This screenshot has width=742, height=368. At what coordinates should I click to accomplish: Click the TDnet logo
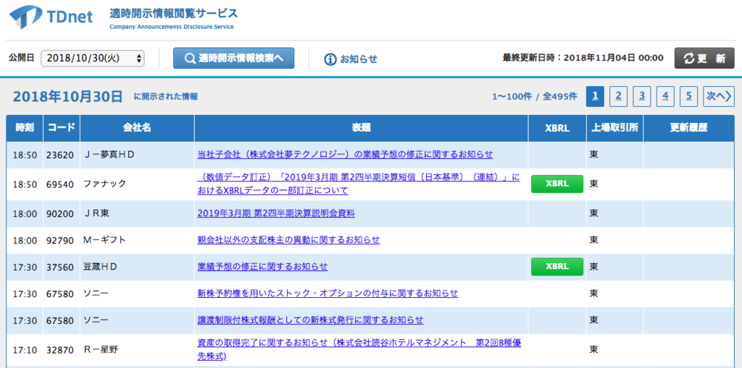point(51,17)
